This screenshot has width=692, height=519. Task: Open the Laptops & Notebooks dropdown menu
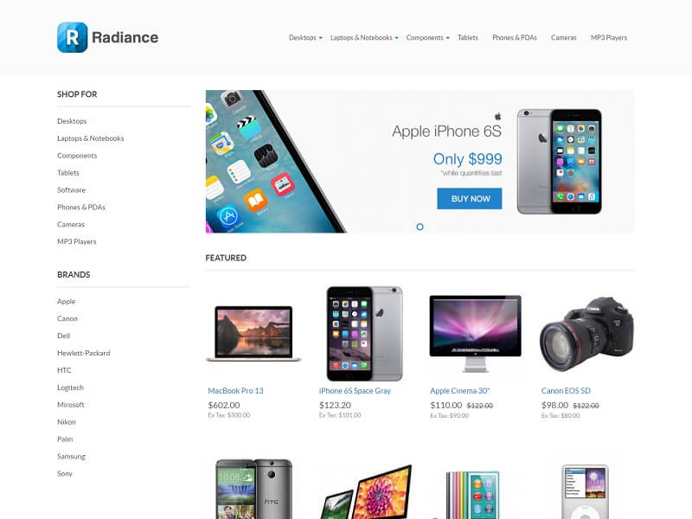tap(364, 38)
